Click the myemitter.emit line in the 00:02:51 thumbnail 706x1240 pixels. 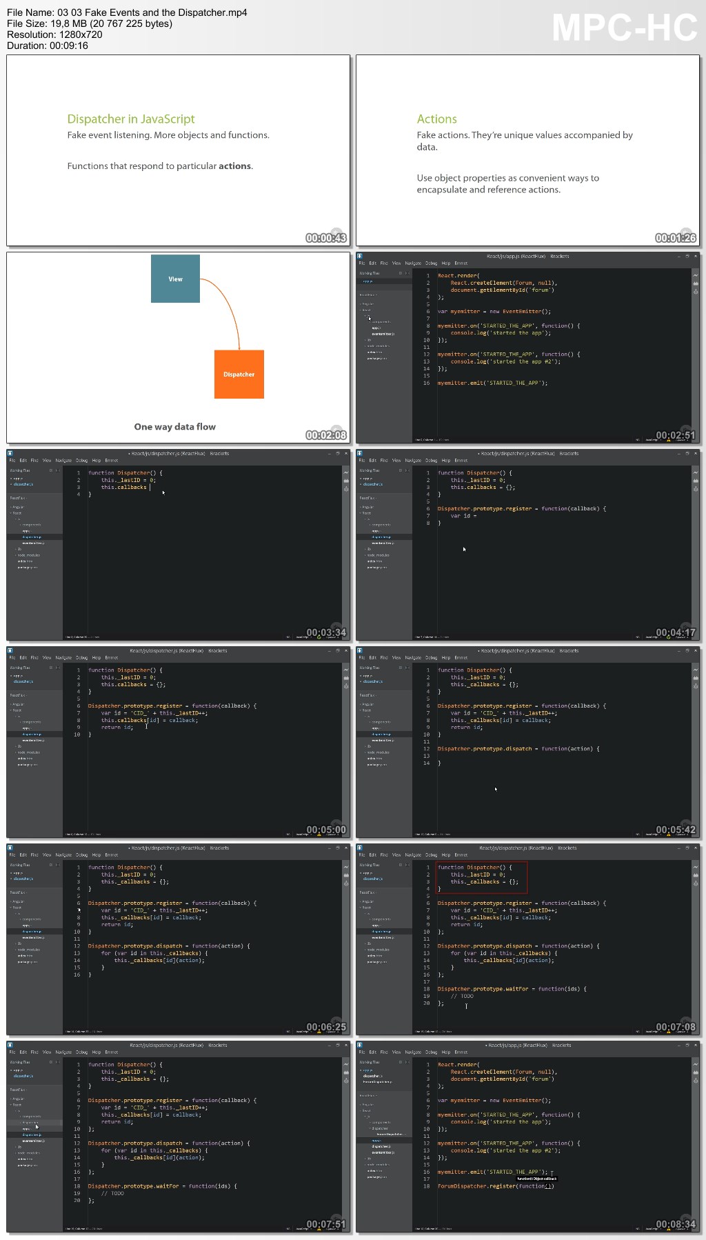(492, 383)
